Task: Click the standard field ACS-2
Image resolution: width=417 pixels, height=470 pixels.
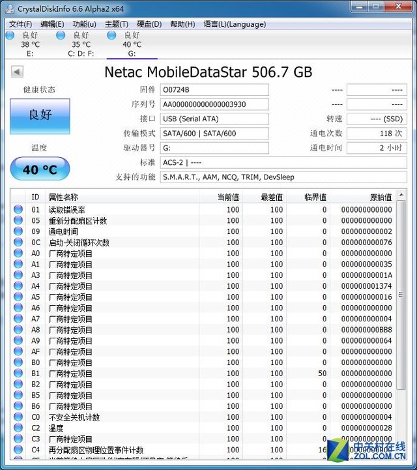Action: coord(283,162)
